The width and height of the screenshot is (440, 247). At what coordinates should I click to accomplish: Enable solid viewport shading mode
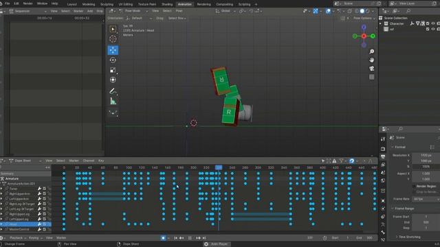(x=362, y=11)
